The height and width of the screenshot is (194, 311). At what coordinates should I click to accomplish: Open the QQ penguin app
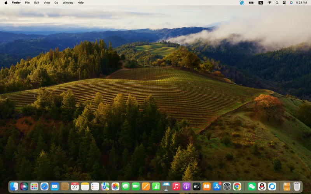coord(262,187)
